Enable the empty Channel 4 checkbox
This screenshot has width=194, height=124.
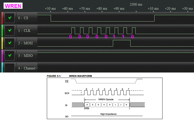(x=10, y=68)
